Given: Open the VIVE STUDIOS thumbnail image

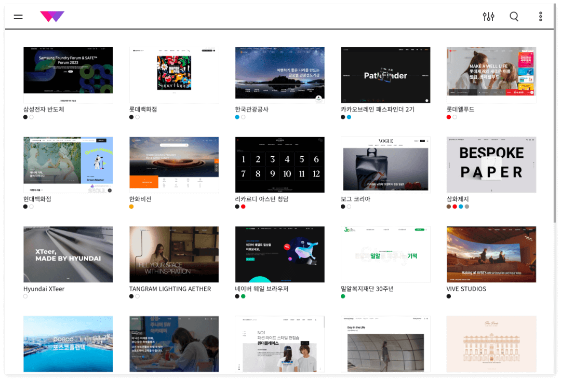Looking at the screenshot, I should pyautogui.click(x=491, y=254).
